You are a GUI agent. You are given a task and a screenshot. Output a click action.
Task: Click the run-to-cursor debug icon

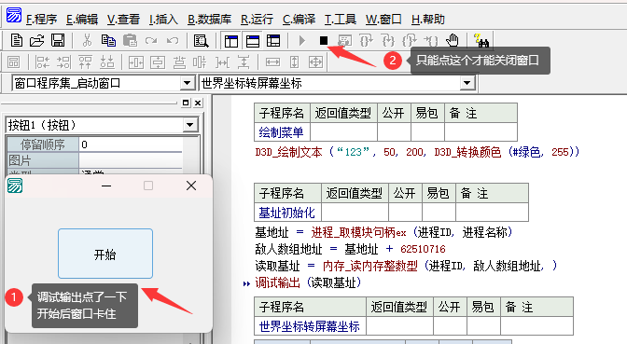tap(431, 40)
